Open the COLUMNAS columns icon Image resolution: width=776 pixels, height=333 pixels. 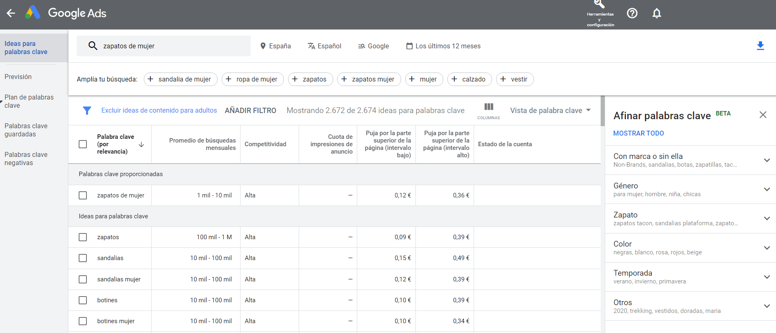[x=488, y=107]
